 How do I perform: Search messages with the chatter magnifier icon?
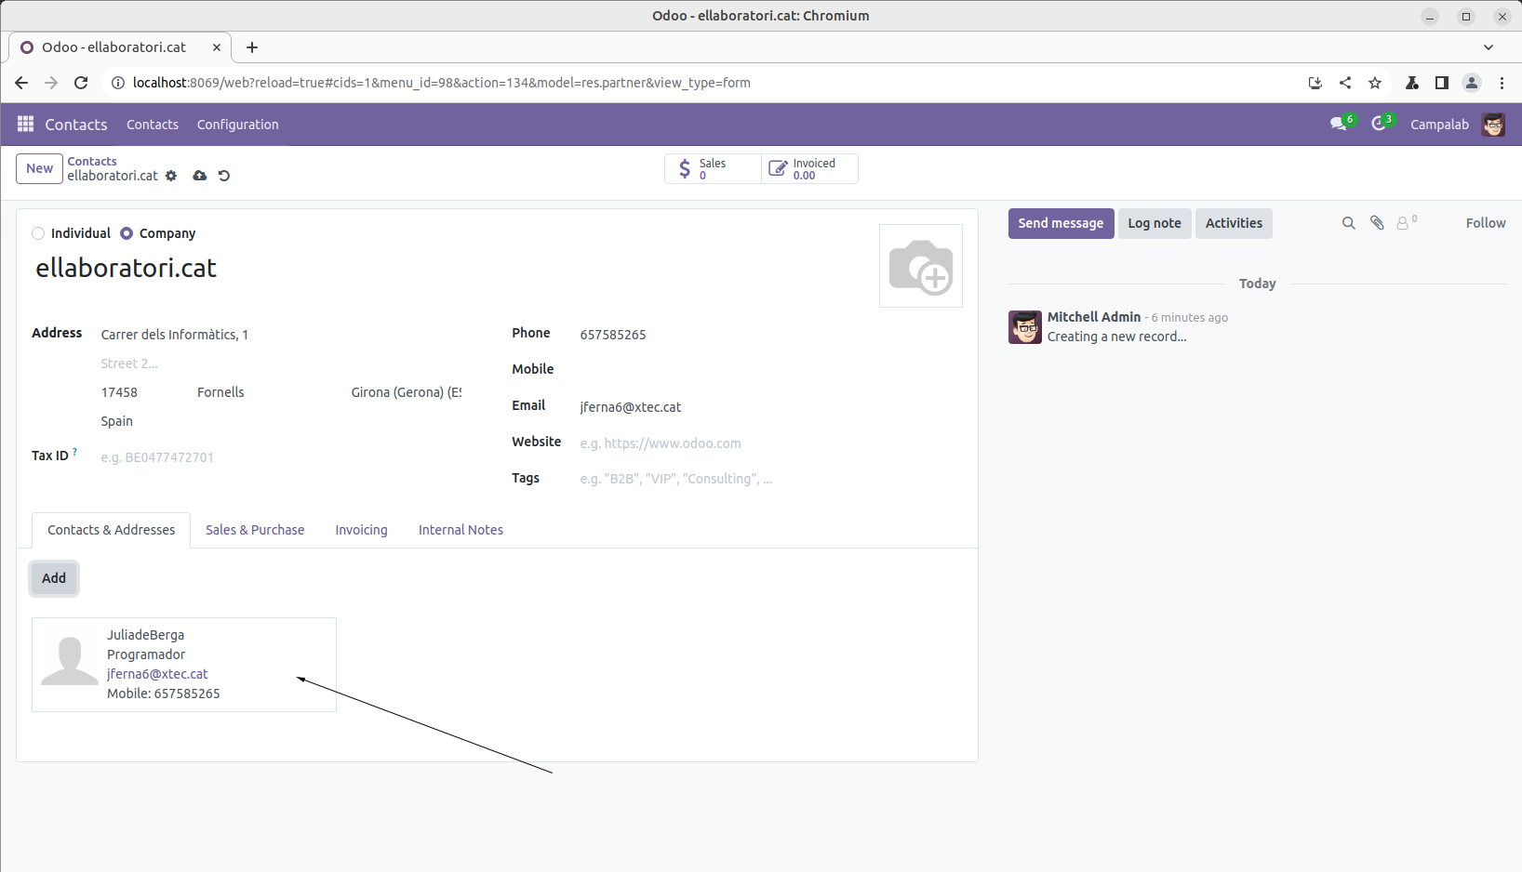click(1348, 223)
